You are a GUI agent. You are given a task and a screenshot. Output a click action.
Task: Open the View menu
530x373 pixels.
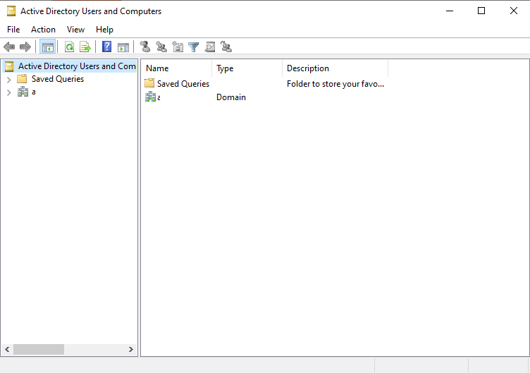tap(75, 30)
